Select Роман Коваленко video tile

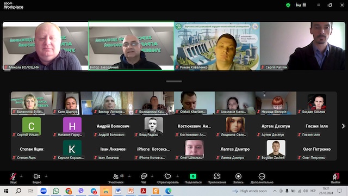217,46
